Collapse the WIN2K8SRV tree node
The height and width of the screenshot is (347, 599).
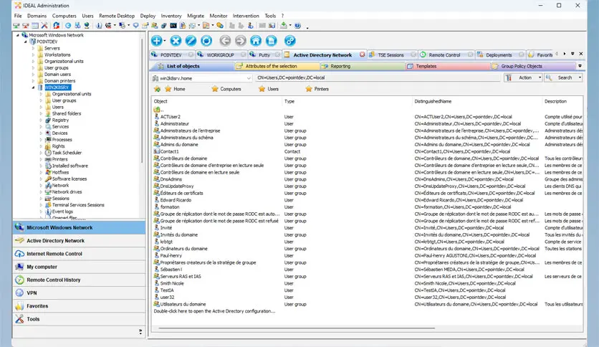coord(33,87)
